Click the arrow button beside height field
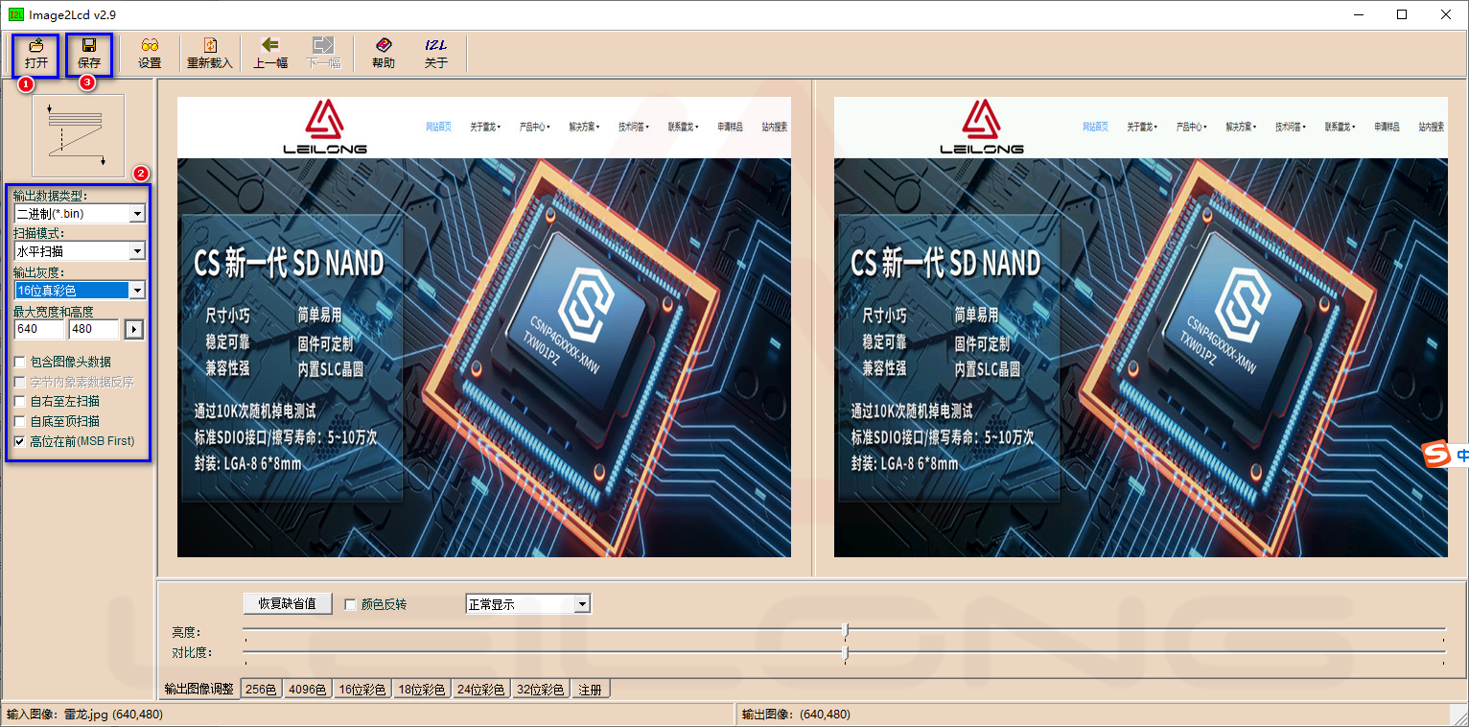Viewport: 1469px width, 727px height. [x=133, y=329]
